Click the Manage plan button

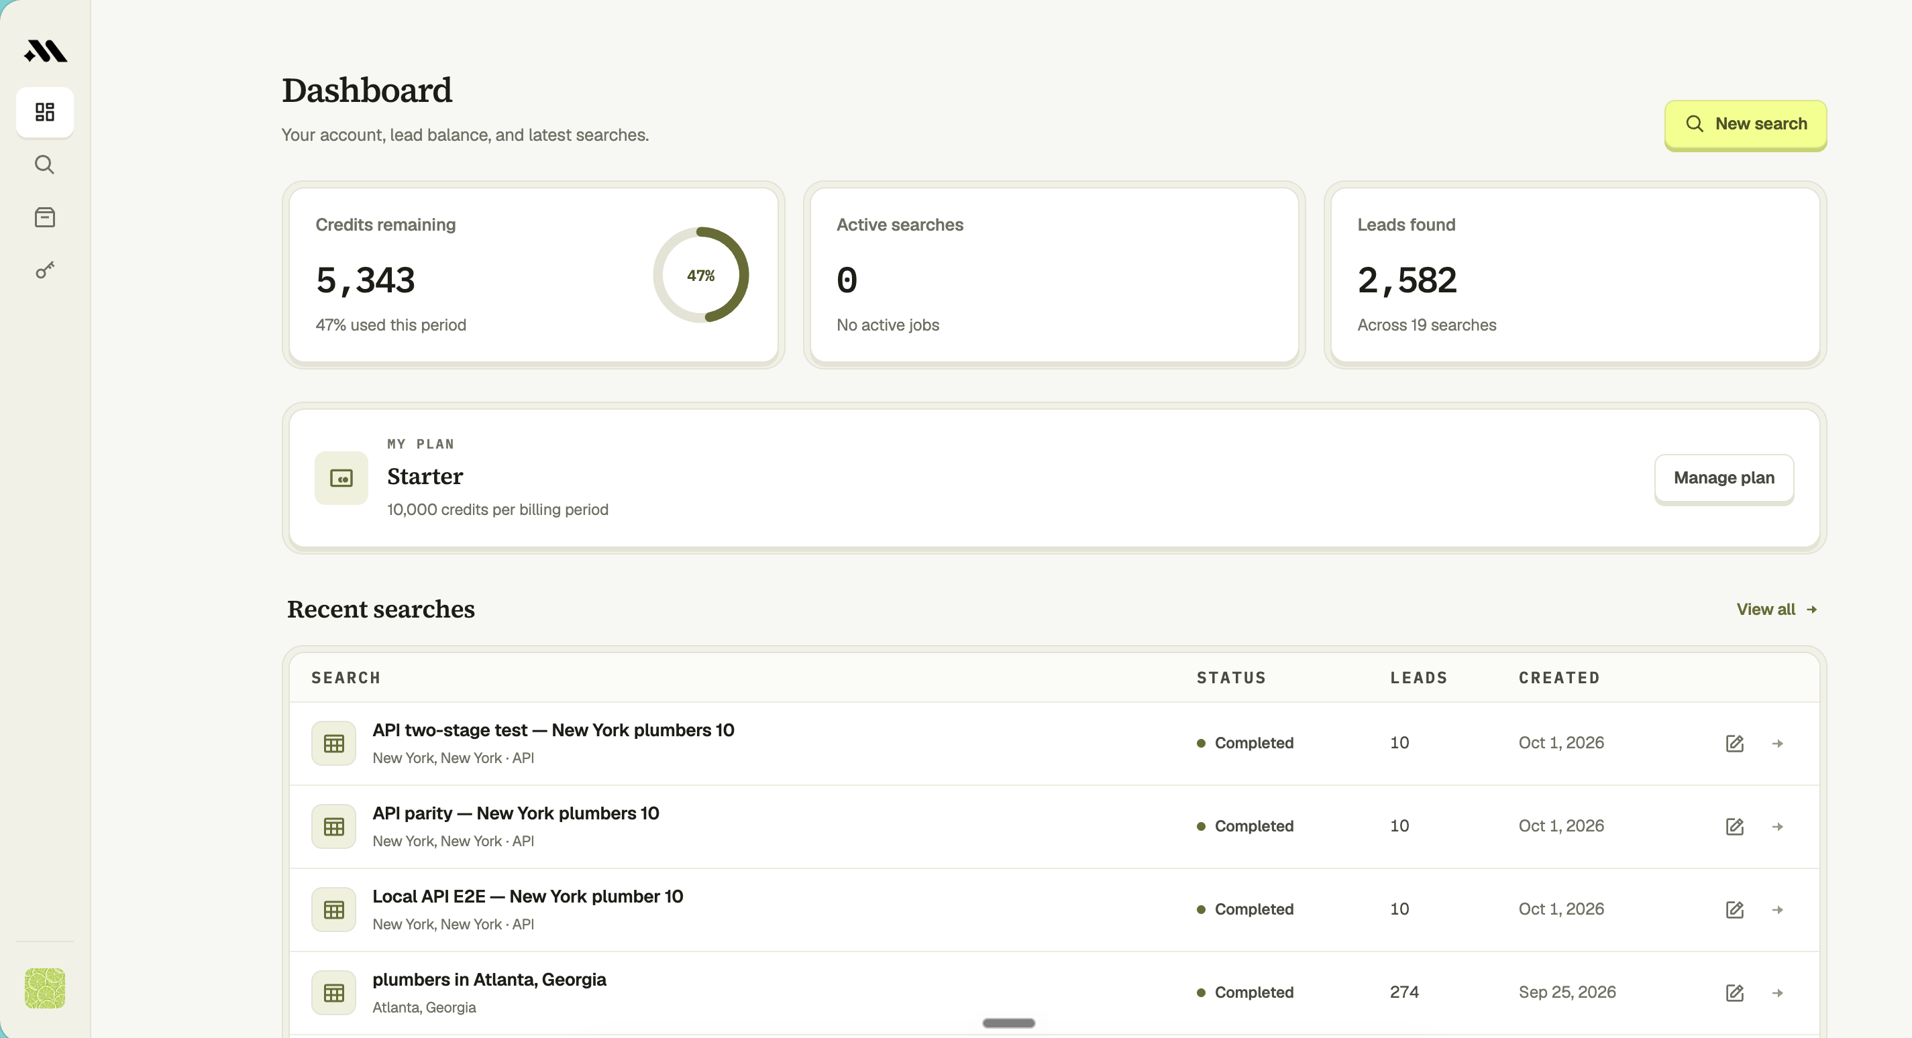click(x=1723, y=478)
